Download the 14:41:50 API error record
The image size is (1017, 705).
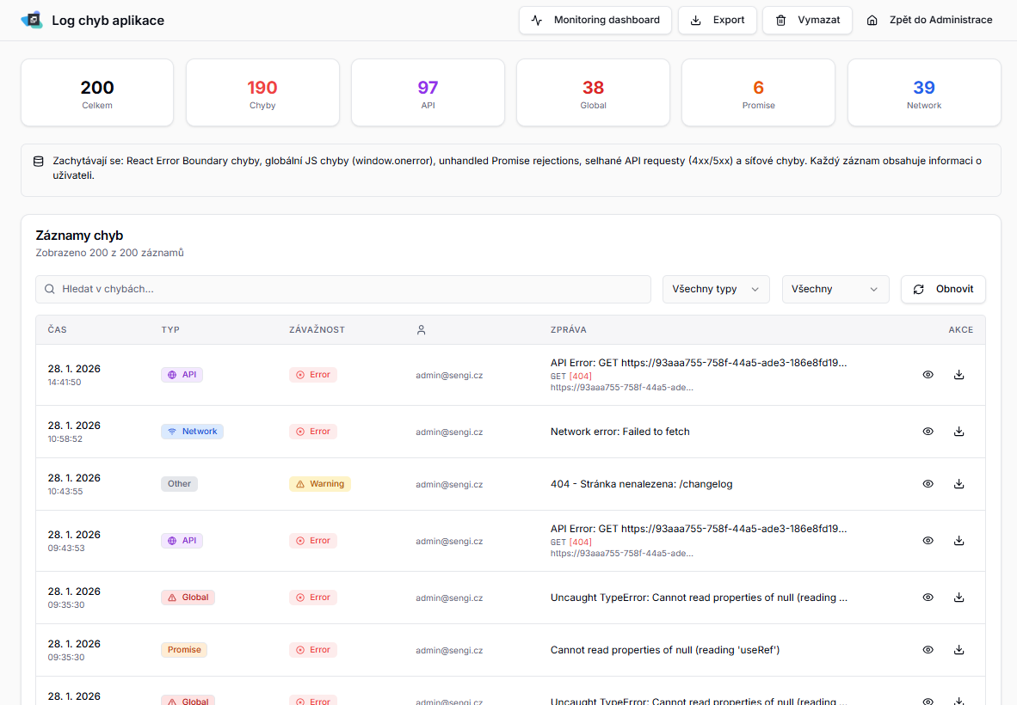(958, 375)
